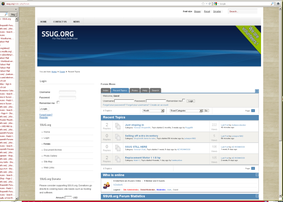This screenshot has height=202, width=283.
Task: Click the Username field in left Login module
Action: point(68,92)
